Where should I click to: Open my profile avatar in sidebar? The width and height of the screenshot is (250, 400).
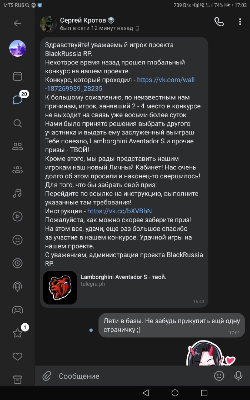click(17, 48)
